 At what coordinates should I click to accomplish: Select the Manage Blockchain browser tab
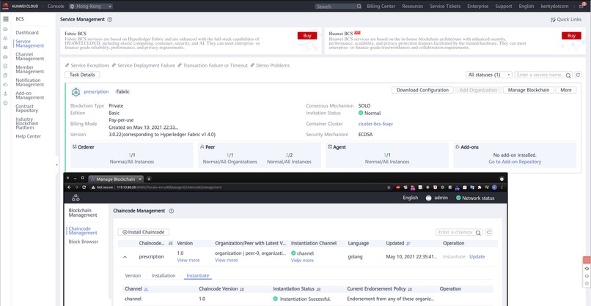116,179
